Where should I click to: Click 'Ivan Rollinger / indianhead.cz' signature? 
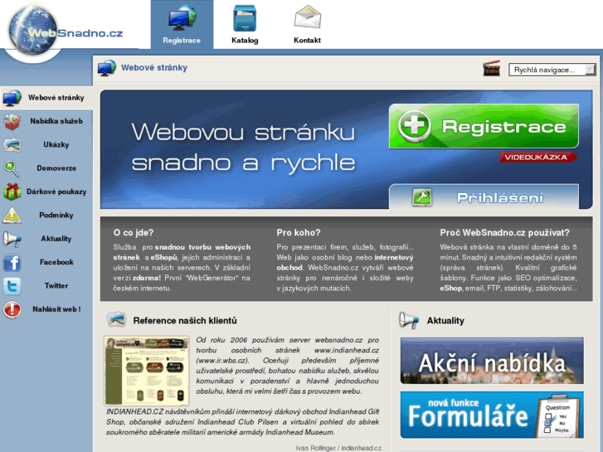pos(338,448)
